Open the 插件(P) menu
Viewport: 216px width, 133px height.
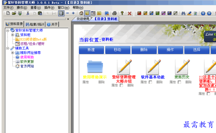click(49, 8)
